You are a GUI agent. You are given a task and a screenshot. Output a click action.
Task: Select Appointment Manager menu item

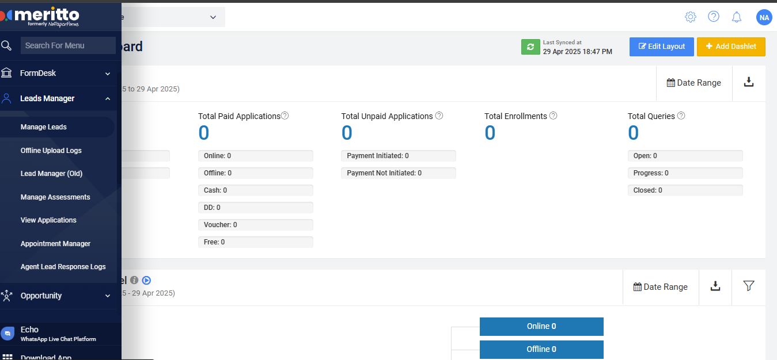click(x=55, y=244)
